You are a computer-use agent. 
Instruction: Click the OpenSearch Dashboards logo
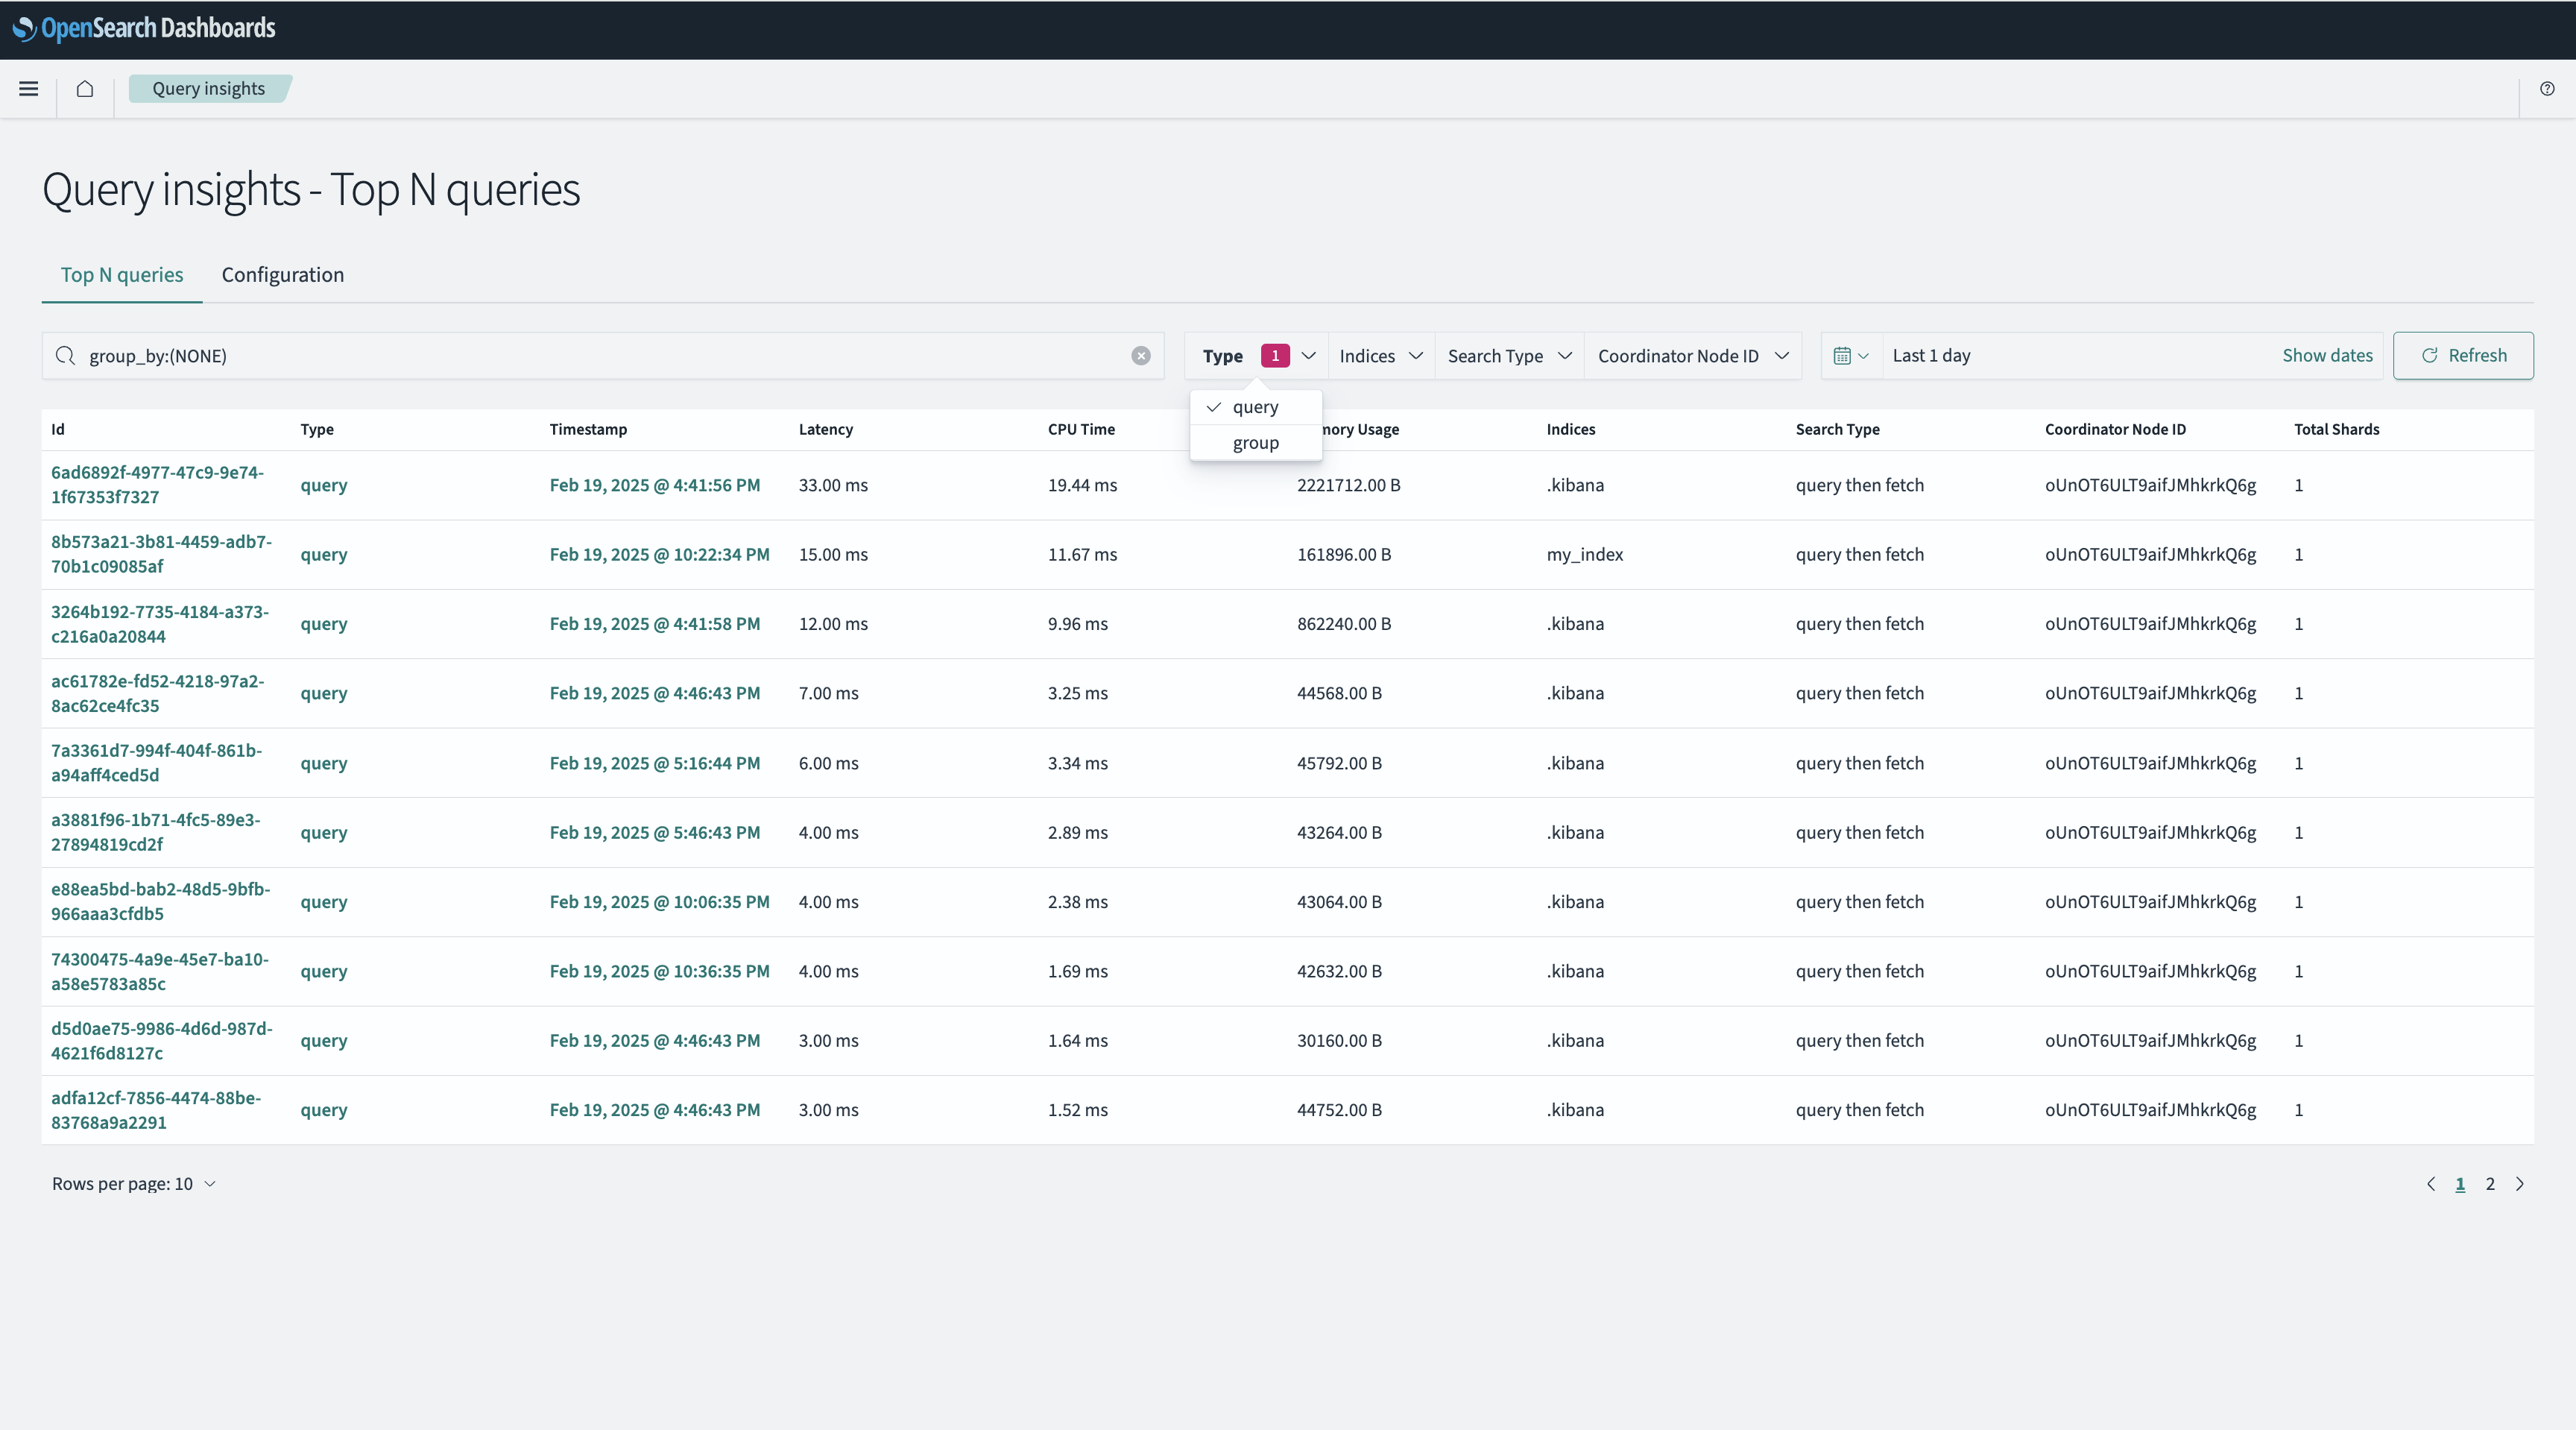144,28
